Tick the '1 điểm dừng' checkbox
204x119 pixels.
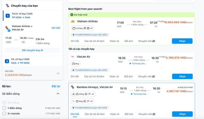point(4,108)
